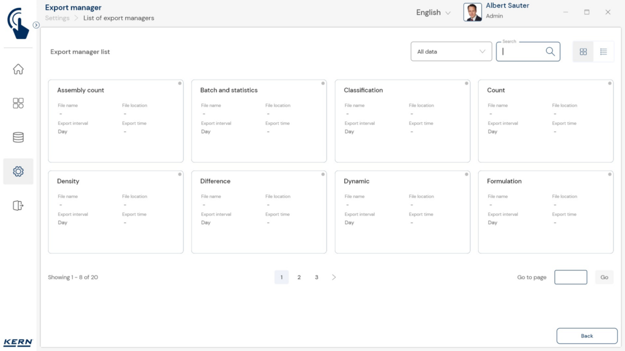Open the Home page from sidebar

18,69
